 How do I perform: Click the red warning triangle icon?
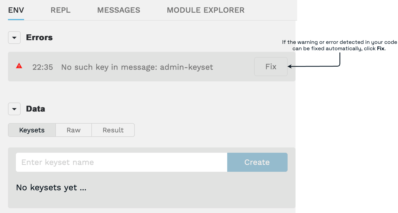click(x=19, y=66)
